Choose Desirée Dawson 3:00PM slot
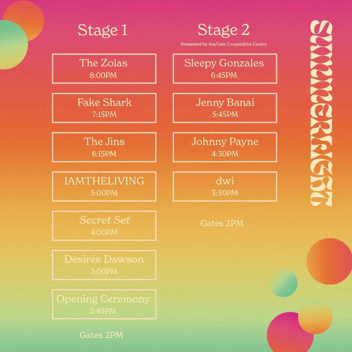This screenshot has width=352, height=352. (104, 265)
